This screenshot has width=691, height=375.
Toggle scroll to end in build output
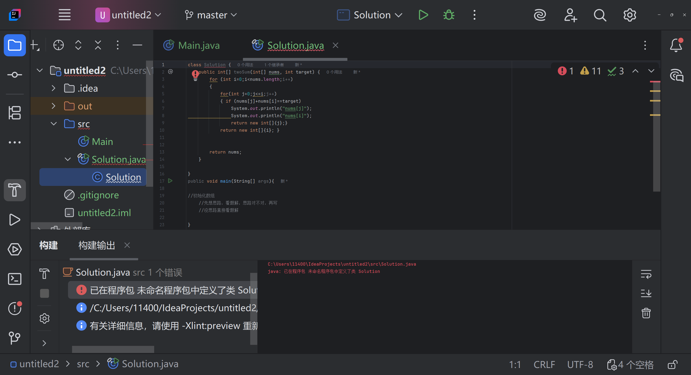(x=646, y=293)
